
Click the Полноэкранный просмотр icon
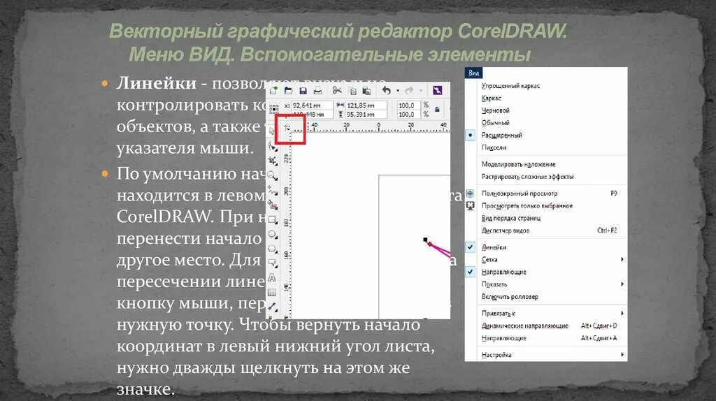pos(470,194)
